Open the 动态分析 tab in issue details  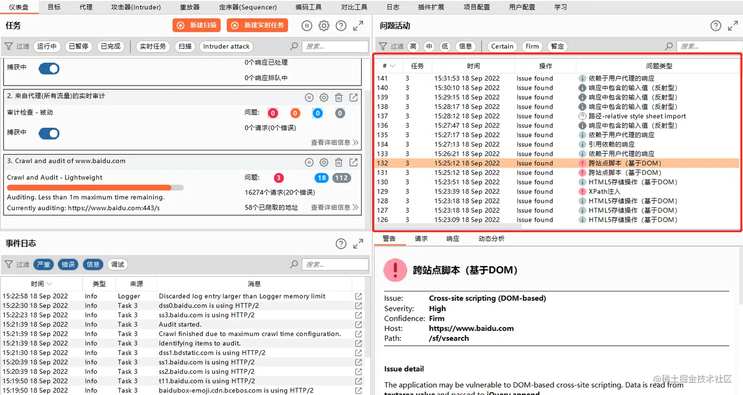491,239
